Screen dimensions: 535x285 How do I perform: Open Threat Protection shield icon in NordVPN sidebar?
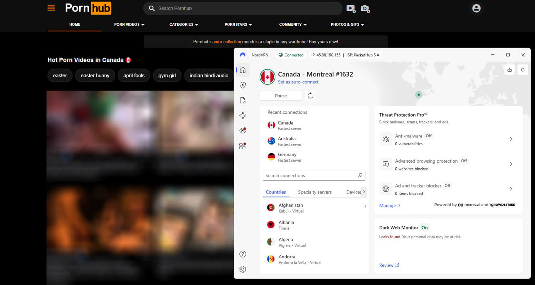(x=243, y=85)
